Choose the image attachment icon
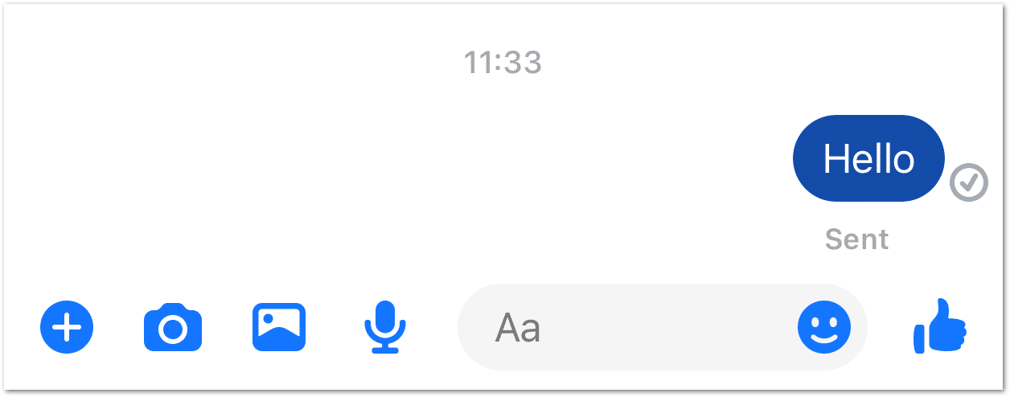Image resolution: width=1010 pixels, height=397 pixels. tap(279, 327)
